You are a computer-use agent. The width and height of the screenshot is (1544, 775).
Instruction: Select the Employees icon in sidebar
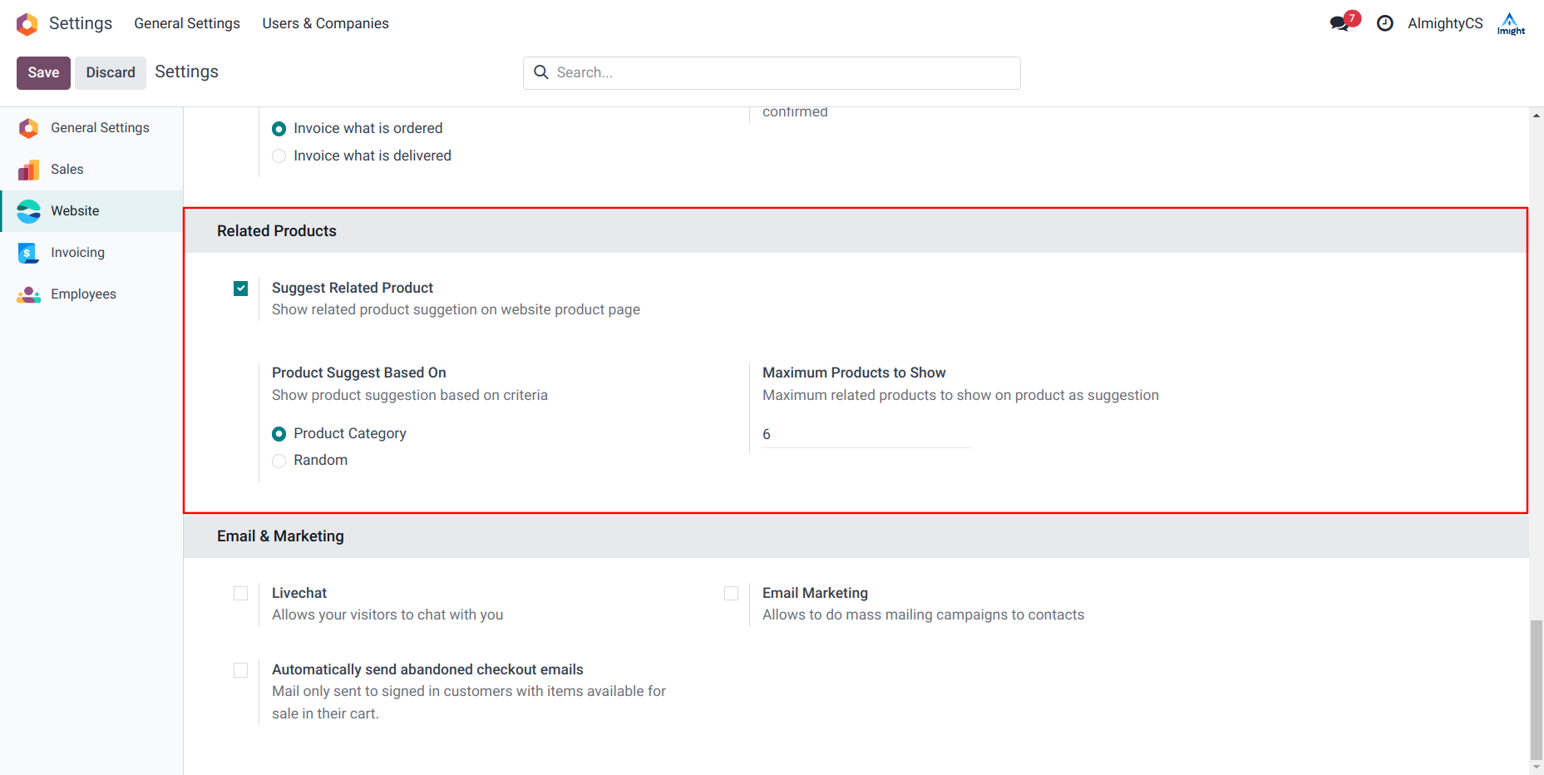[28, 294]
